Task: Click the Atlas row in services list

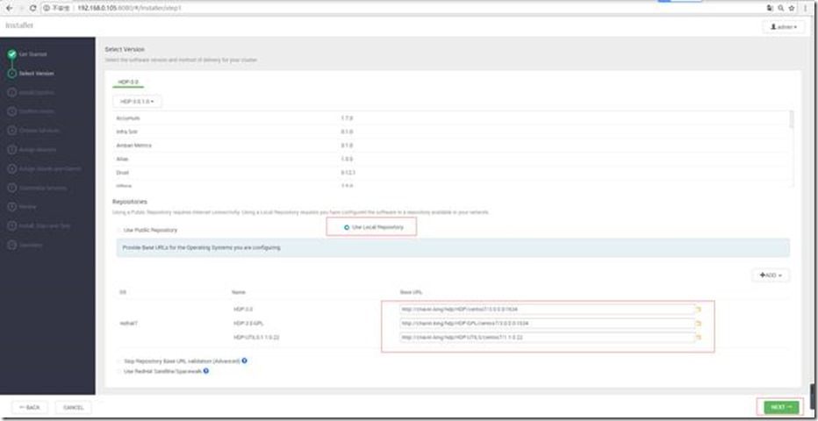Action: (451, 159)
